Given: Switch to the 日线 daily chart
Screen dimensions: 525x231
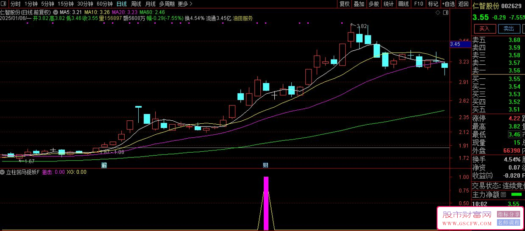Looking at the screenshot, I should [x=122, y=4].
